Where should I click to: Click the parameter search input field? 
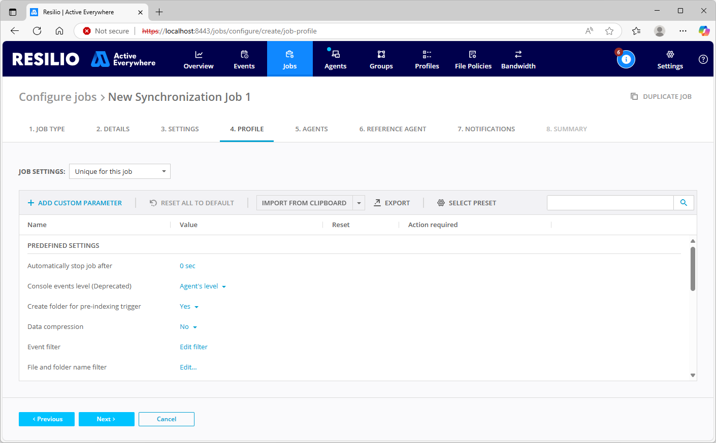pos(610,203)
